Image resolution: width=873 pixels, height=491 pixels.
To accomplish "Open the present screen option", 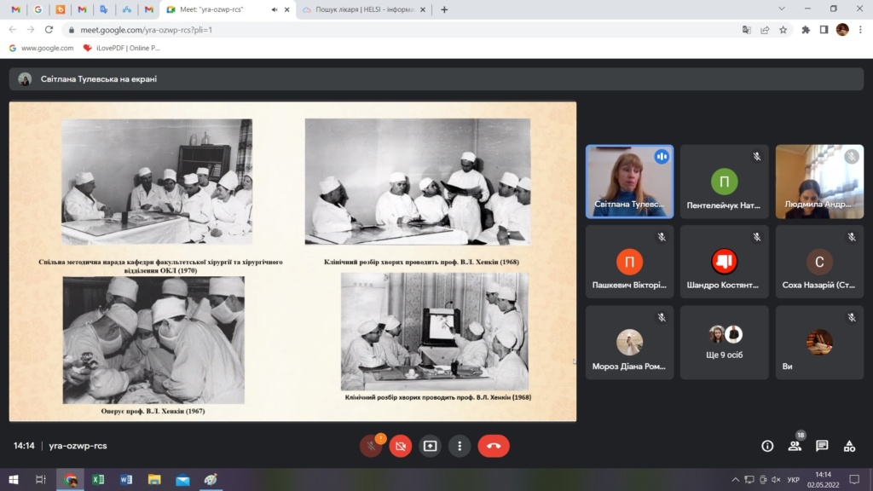I will pyautogui.click(x=430, y=446).
